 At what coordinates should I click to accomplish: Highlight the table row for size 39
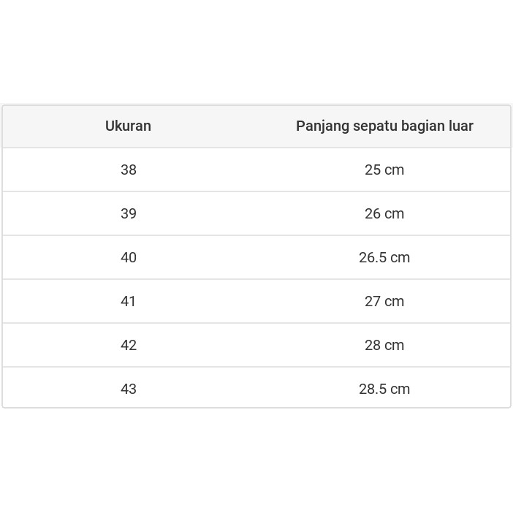256,213
